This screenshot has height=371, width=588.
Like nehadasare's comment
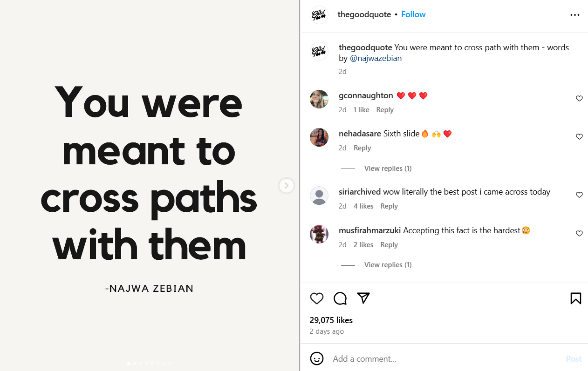[x=579, y=137]
